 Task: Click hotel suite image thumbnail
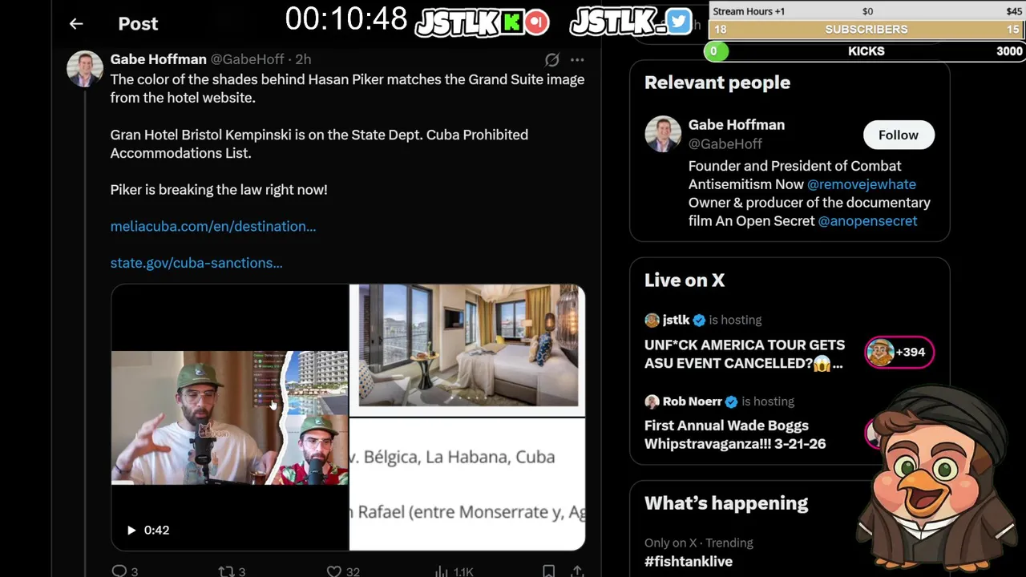pos(467,349)
